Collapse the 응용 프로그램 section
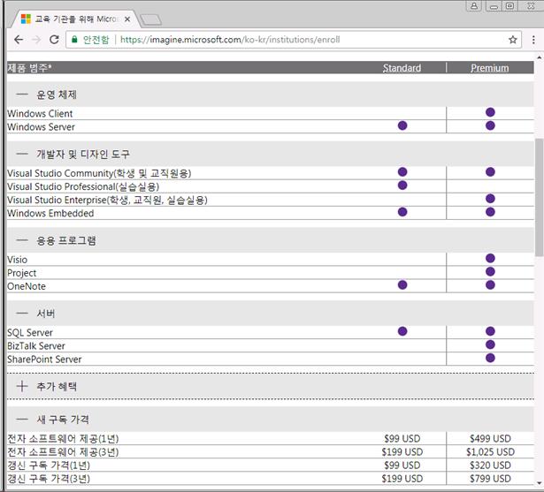This screenshot has height=492, width=544. [23, 240]
